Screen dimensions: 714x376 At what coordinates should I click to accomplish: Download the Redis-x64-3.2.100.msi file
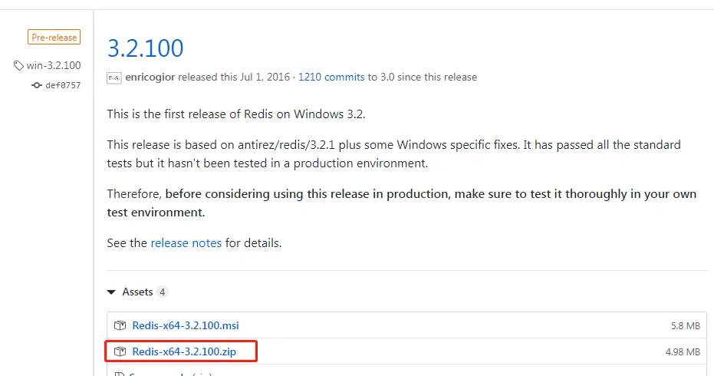click(186, 325)
